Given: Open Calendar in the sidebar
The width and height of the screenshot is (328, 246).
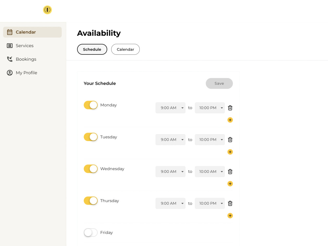Looking at the screenshot, I should coord(32,32).
